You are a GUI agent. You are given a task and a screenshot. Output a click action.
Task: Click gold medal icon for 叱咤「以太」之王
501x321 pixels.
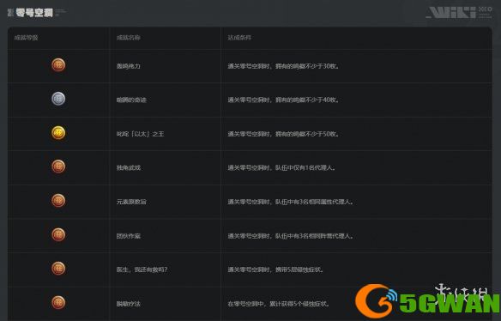(x=58, y=133)
